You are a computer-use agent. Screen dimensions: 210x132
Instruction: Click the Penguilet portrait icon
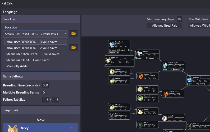click(190, 79)
